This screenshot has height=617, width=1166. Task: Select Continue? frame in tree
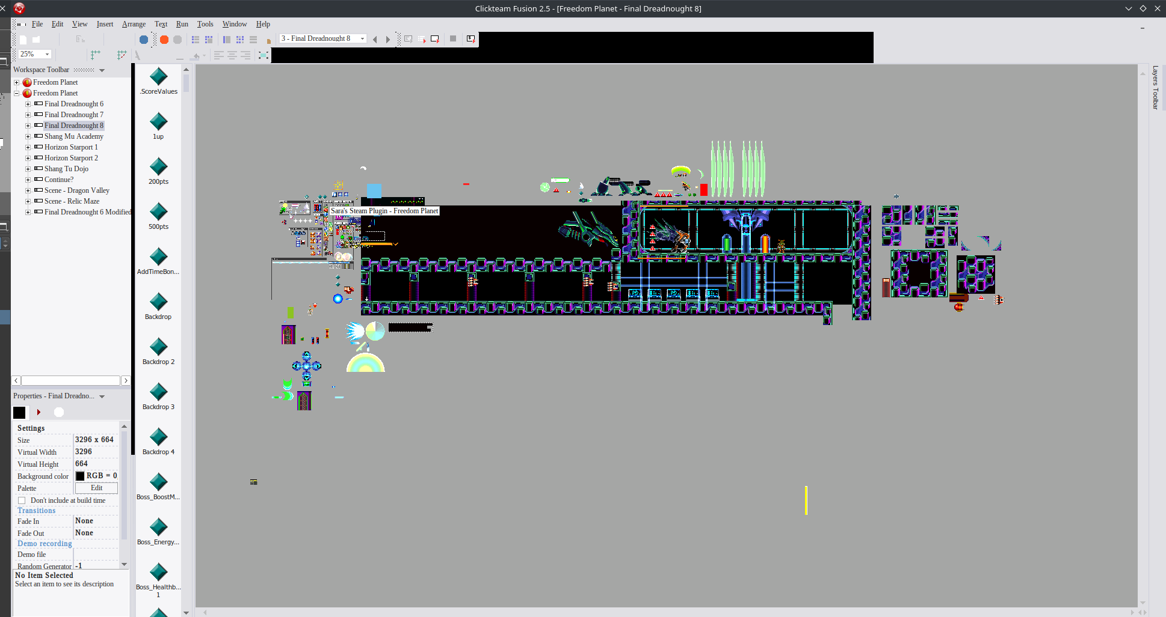(x=59, y=180)
